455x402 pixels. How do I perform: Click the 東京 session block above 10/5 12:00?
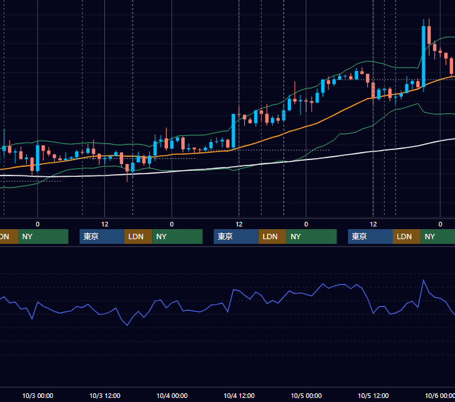coord(370,237)
